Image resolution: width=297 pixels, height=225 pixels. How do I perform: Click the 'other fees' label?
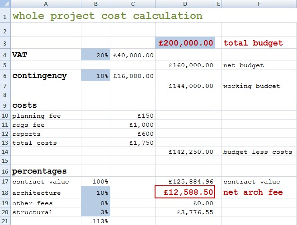point(33,203)
